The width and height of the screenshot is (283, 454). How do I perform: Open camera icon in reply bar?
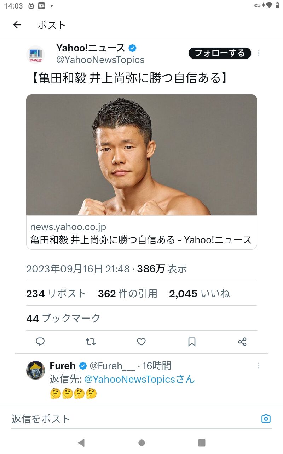click(x=266, y=419)
